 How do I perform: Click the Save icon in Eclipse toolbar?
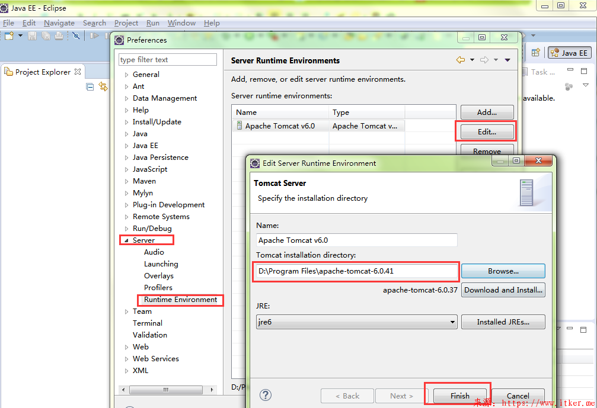[x=33, y=36]
